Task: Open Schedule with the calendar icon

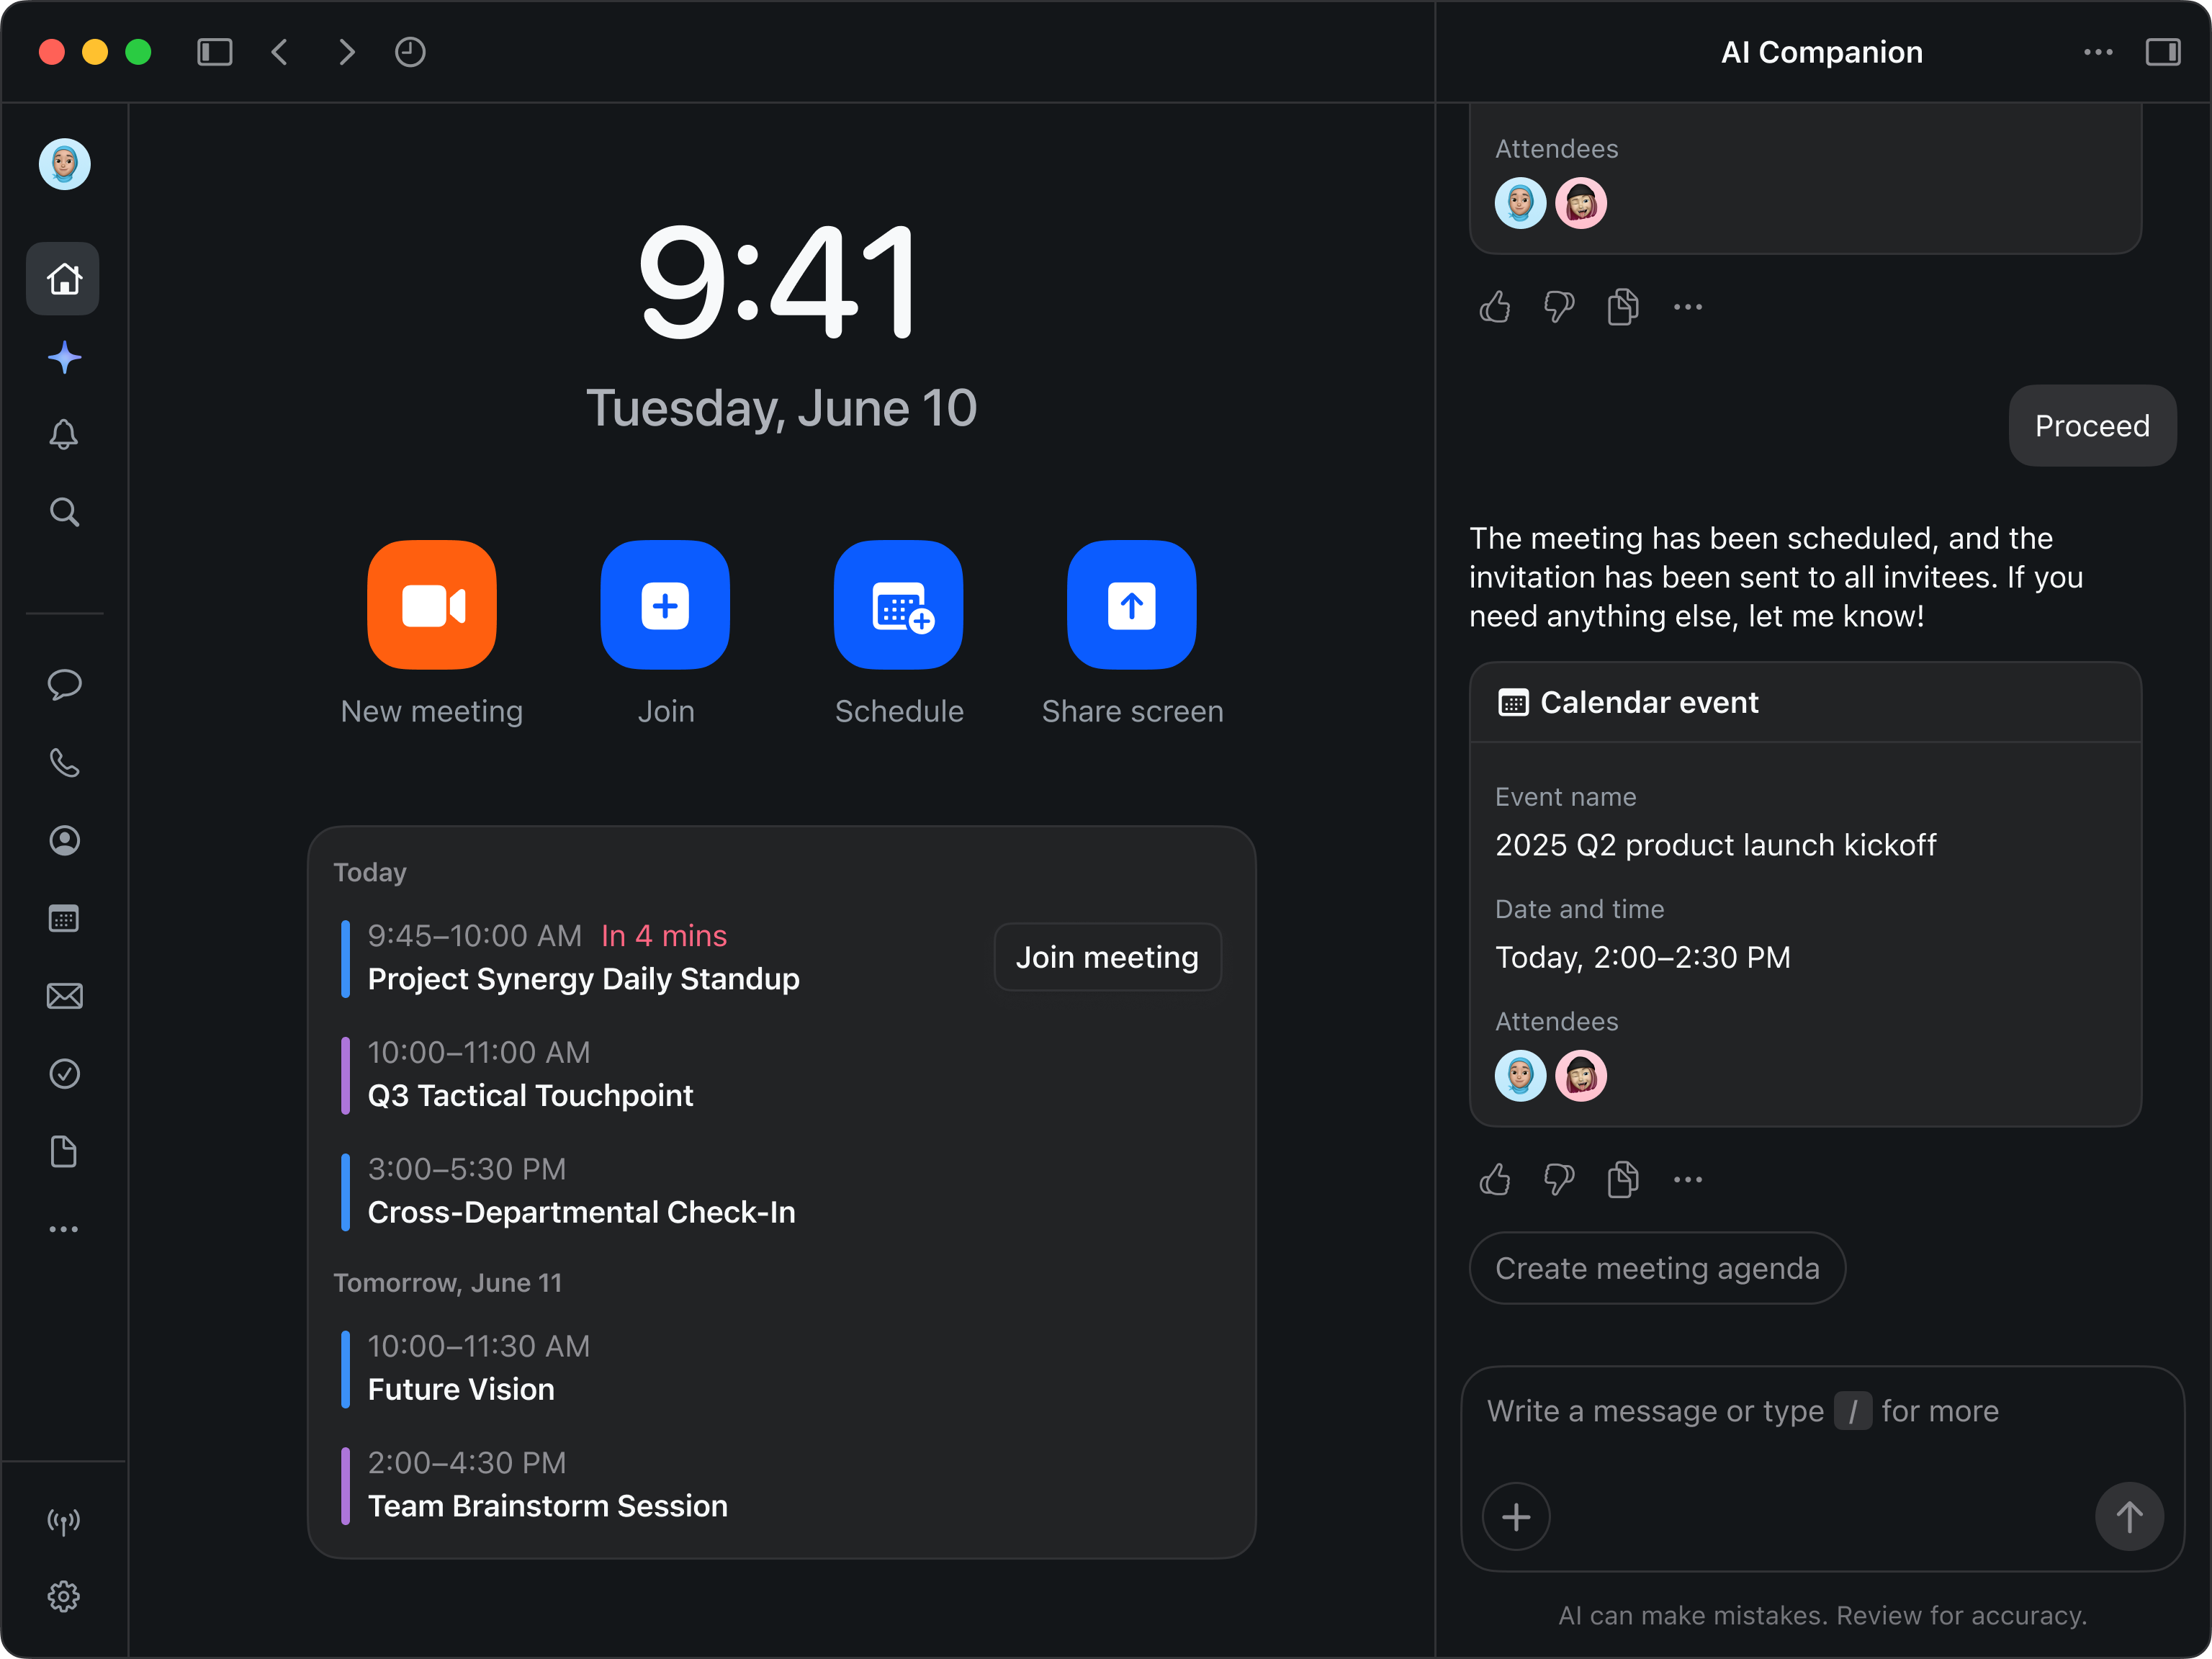Action: pyautogui.click(x=898, y=605)
